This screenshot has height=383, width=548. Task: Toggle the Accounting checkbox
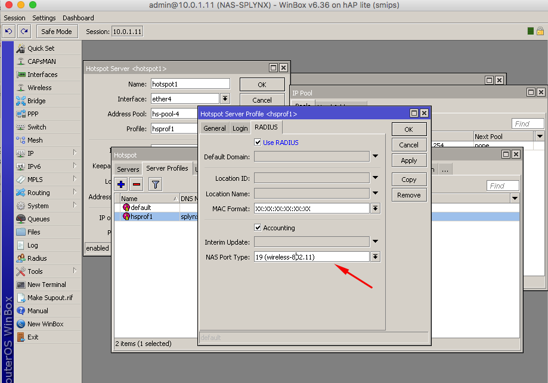click(258, 228)
